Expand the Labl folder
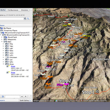The width and height of the screenshot is (110, 110). pyautogui.click(x=3, y=48)
